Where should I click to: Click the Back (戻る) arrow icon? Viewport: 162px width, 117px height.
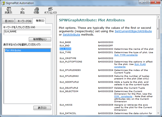coord(22,11)
